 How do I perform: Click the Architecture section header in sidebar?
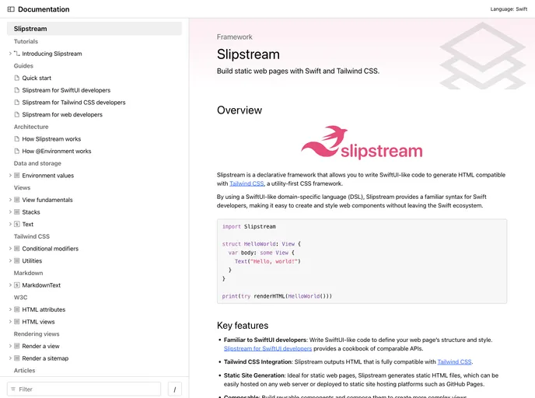click(31, 127)
